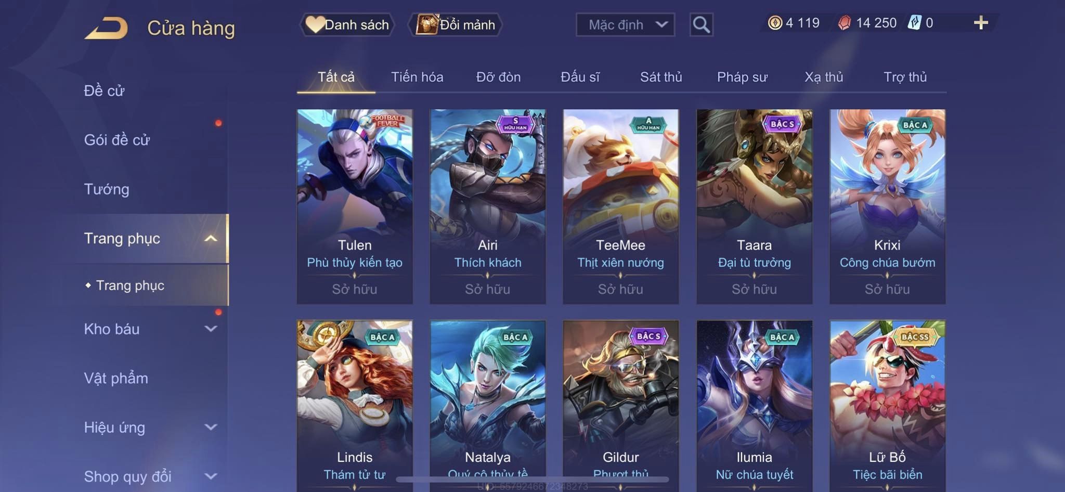The width and height of the screenshot is (1065, 492).
Task: Switch to the Pháp sư tab
Action: [x=742, y=77]
